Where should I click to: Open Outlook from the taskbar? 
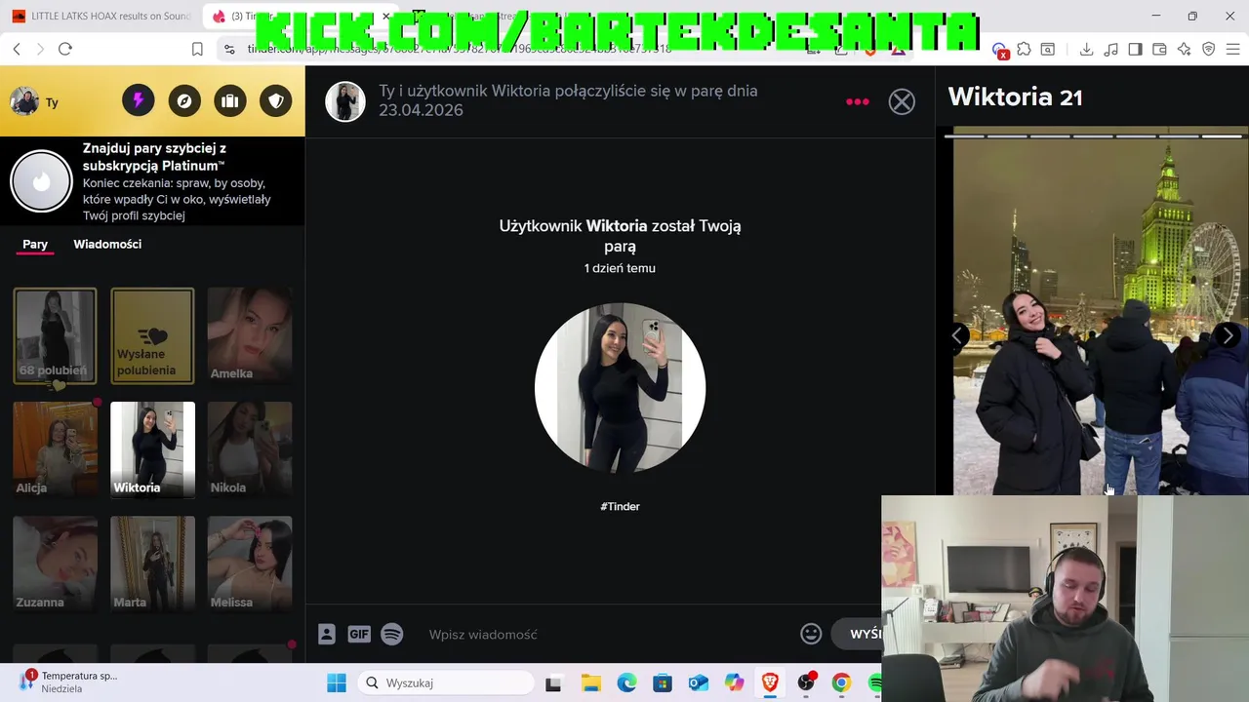pyautogui.click(x=699, y=682)
